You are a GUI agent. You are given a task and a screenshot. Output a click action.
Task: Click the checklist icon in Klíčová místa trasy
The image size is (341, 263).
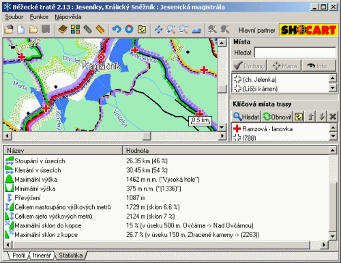click(299, 117)
